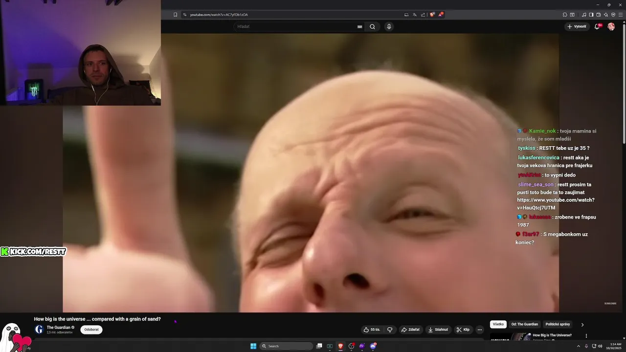Viewport: 626px width, 352px height.
Task: Open the OBS taskbar icon
Action: click(351, 346)
